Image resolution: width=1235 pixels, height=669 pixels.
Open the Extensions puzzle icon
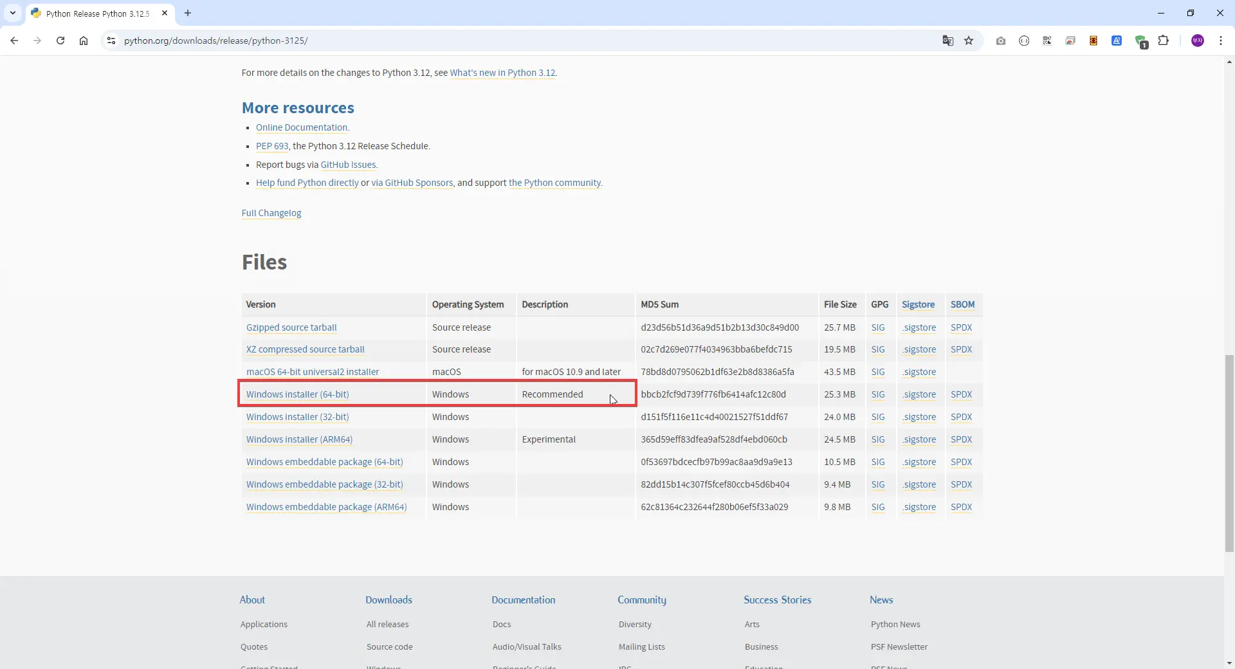pyautogui.click(x=1164, y=41)
